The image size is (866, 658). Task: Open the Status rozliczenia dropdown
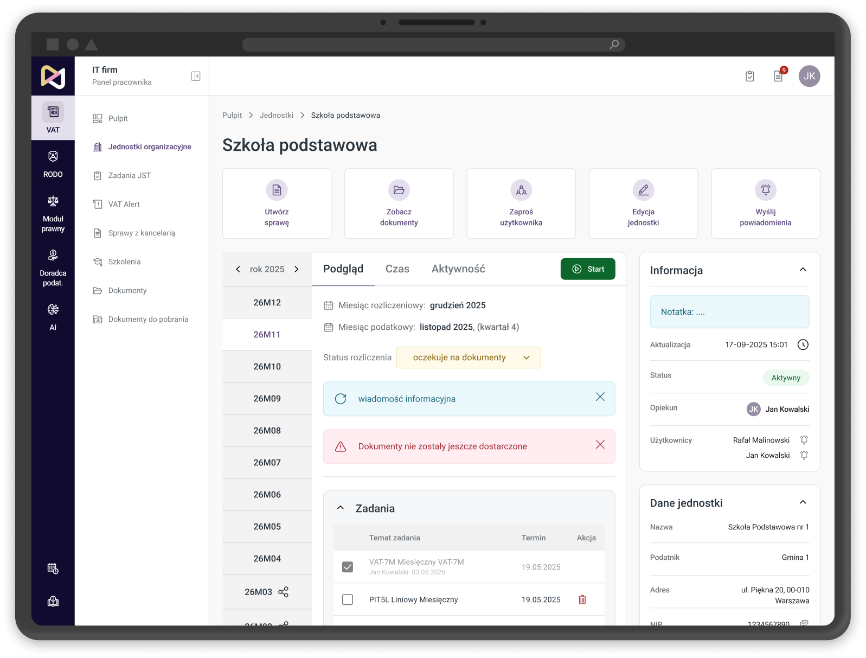[x=469, y=357]
